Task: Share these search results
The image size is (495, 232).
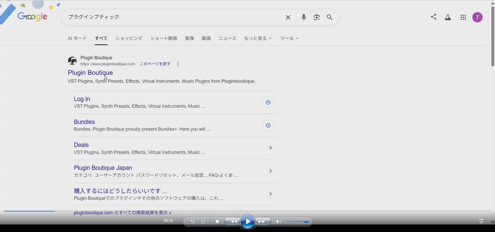Action: click(x=434, y=17)
